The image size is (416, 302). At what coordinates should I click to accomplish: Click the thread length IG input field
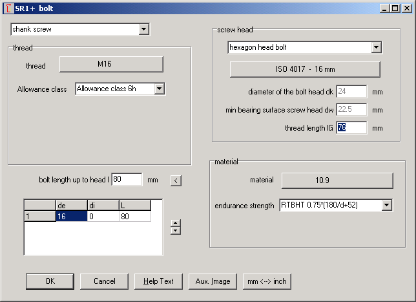351,127
